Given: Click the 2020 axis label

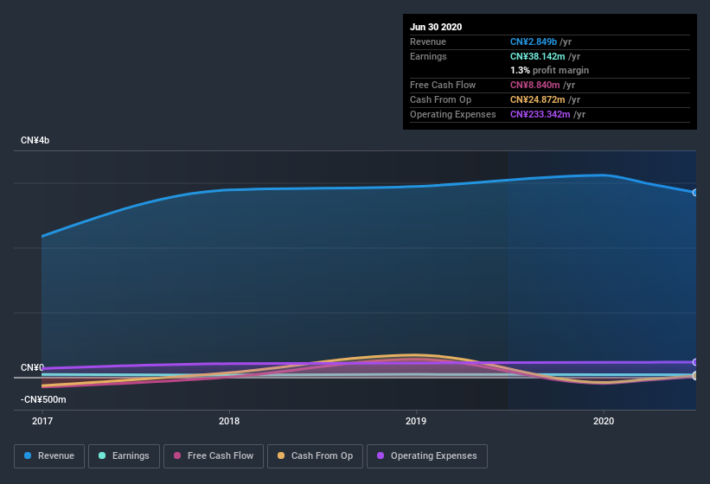Looking at the screenshot, I should [x=604, y=421].
